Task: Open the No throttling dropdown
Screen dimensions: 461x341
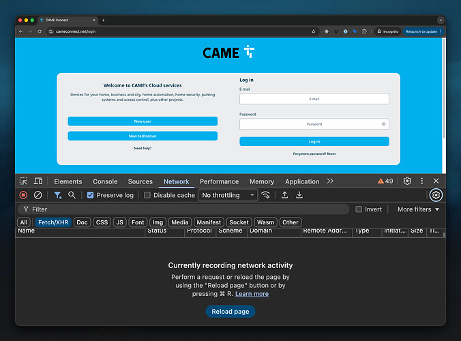Action: 228,195
